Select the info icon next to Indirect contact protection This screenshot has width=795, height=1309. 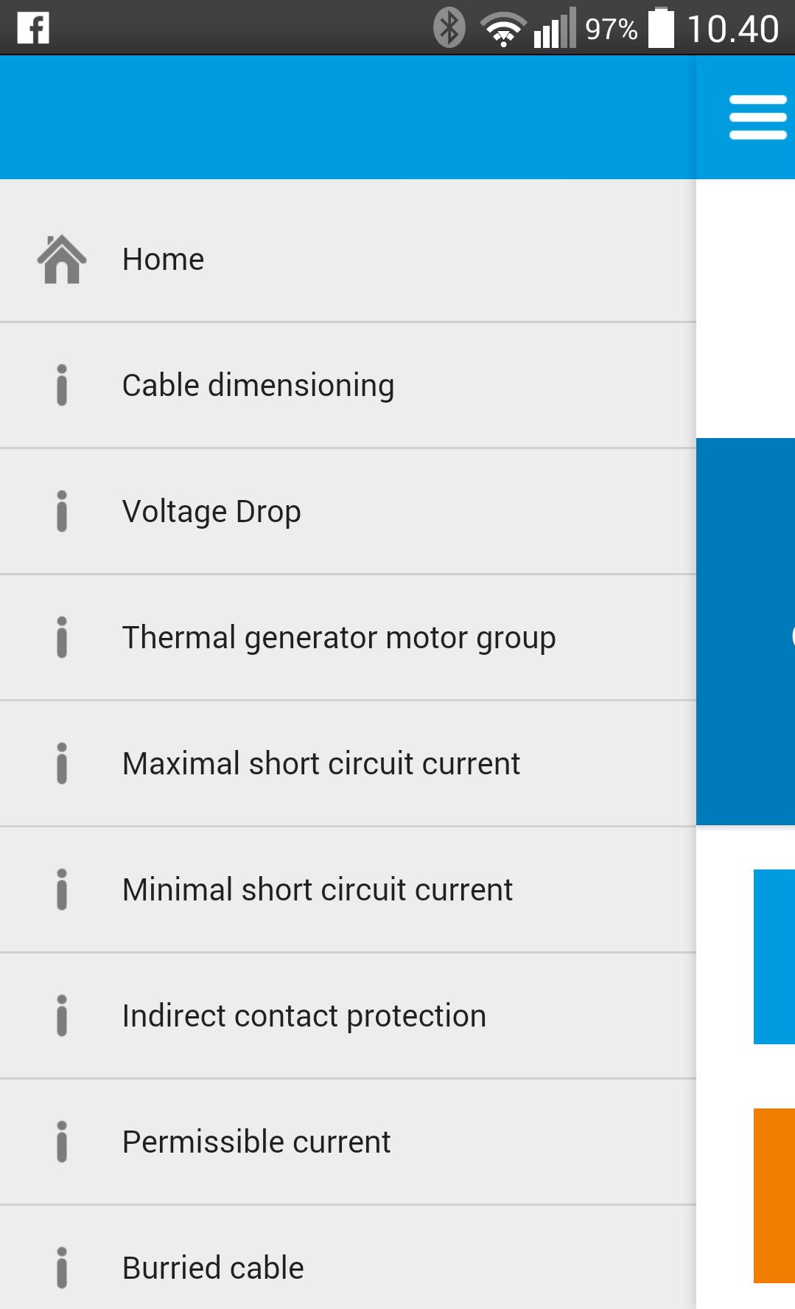pyautogui.click(x=61, y=1015)
